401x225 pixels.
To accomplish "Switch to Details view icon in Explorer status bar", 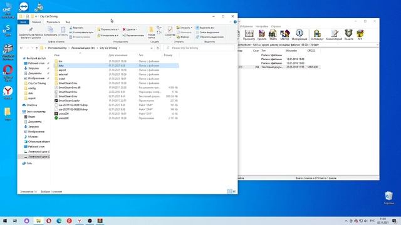I will click(230, 191).
